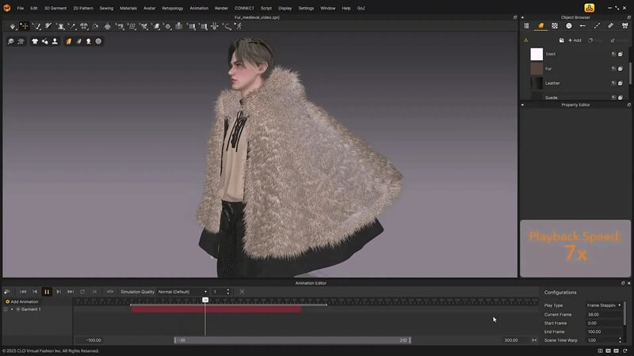The image size is (634, 356).
Task: Click the timeline range scrollbar
Action: tap(292, 340)
